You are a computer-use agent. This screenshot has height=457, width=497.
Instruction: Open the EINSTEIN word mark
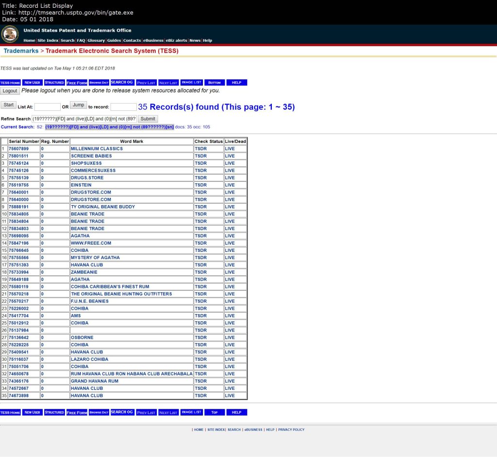click(81, 185)
